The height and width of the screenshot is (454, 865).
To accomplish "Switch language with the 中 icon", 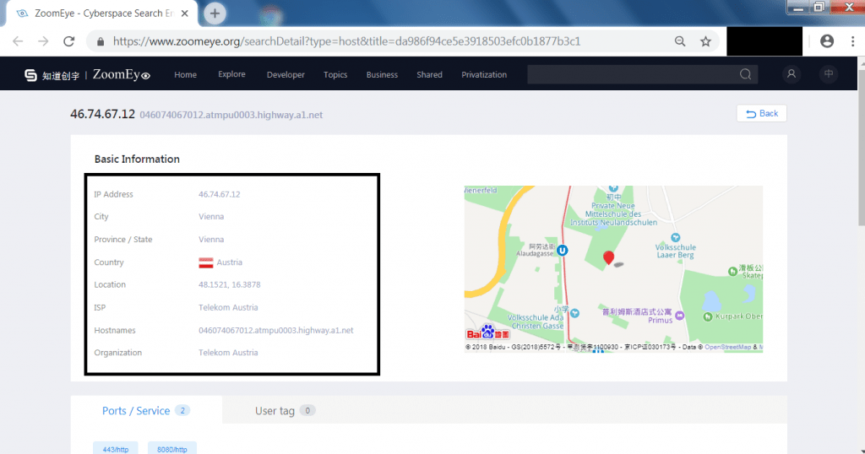I will pos(829,73).
